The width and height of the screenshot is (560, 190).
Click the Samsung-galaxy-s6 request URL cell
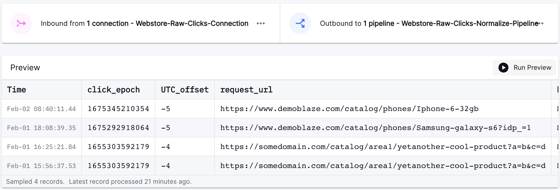(375, 128)
